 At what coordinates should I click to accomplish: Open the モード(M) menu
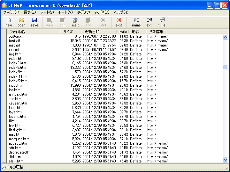click(65, 12)
